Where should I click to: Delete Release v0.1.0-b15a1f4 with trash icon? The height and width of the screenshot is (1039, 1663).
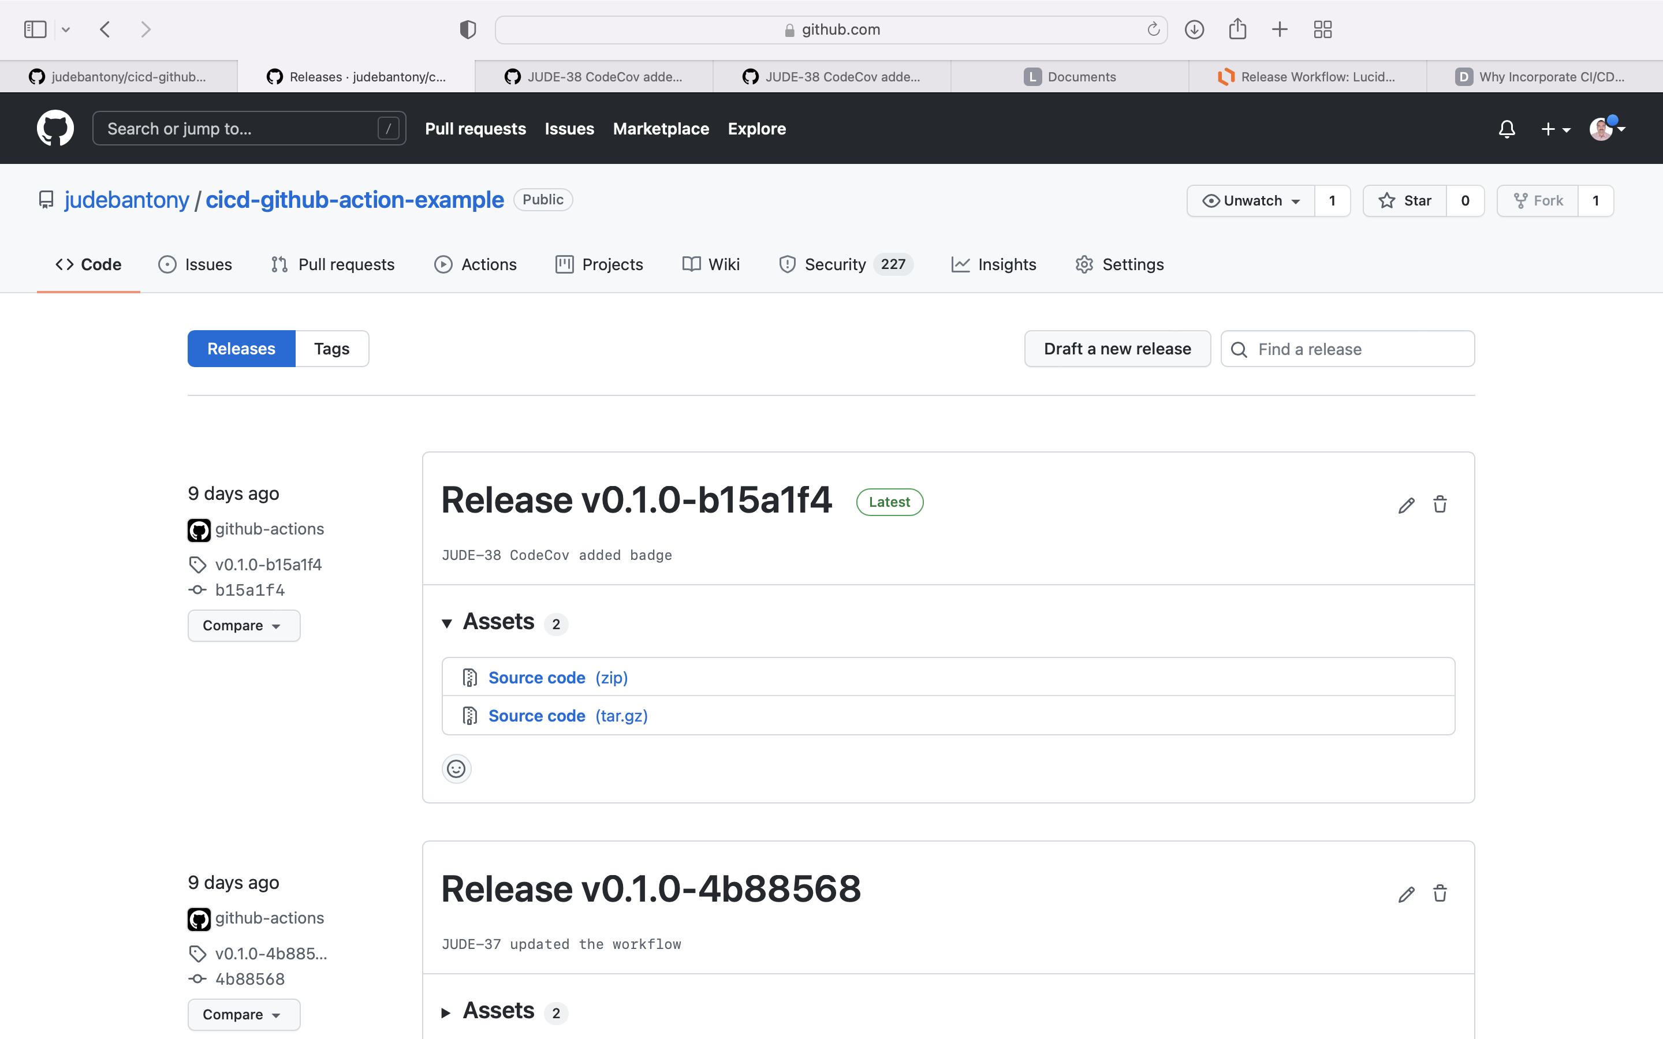point(1440,505)
